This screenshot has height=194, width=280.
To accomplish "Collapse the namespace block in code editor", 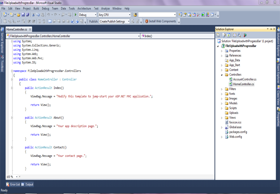I will coord(12,70).
